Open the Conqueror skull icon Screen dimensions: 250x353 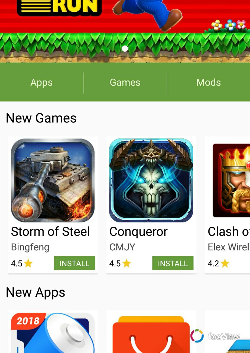tap(151, 180)
